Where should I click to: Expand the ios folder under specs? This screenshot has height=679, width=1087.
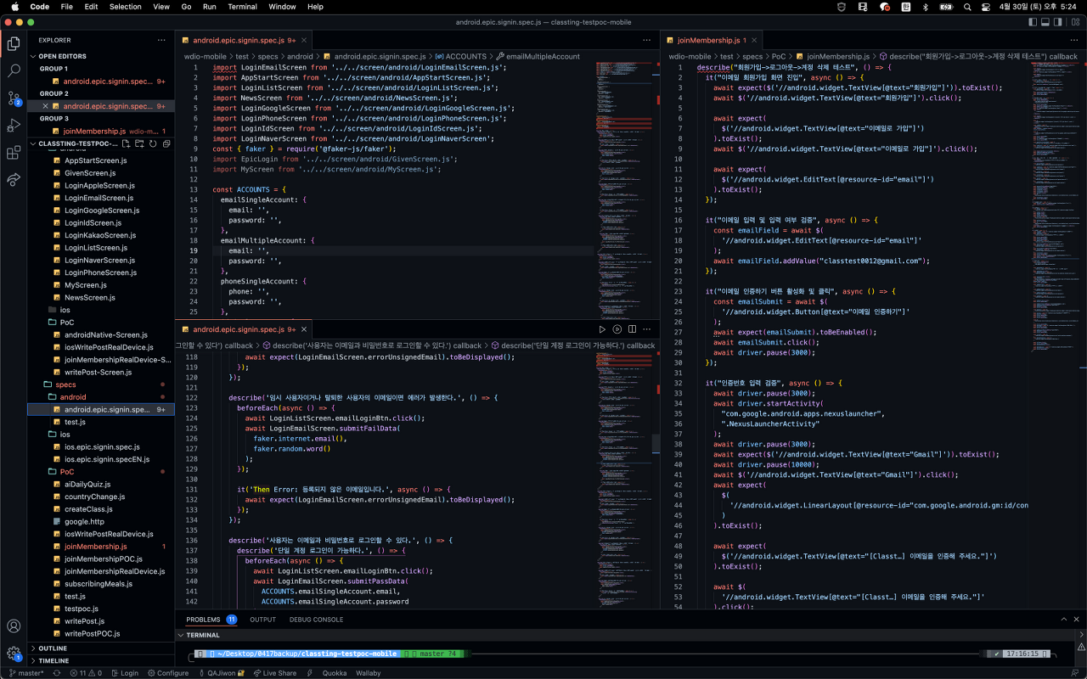(101, 435)
